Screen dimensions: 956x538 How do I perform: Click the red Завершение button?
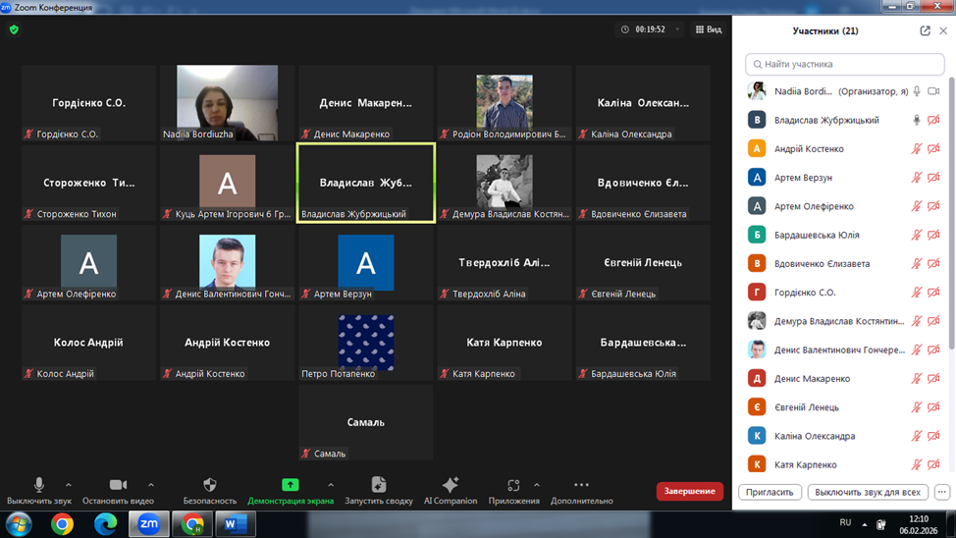689,491
